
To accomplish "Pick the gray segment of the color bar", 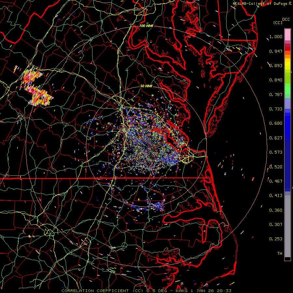I will coord(287,226).
